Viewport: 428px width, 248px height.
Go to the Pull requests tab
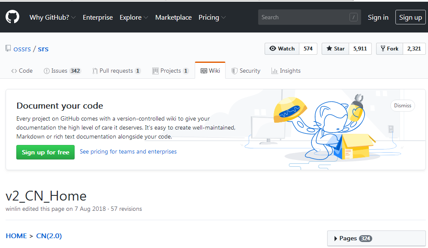click(116, 71)
